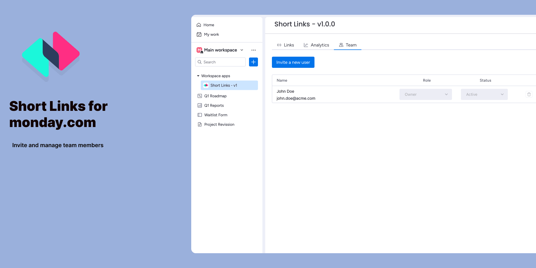Screen dimensions: 536x268
Task: Click the Q1 Reports dashboard icon
Action: tap(200, 106)
